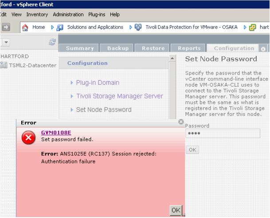Switch to the Restore tab

point(152,48)
